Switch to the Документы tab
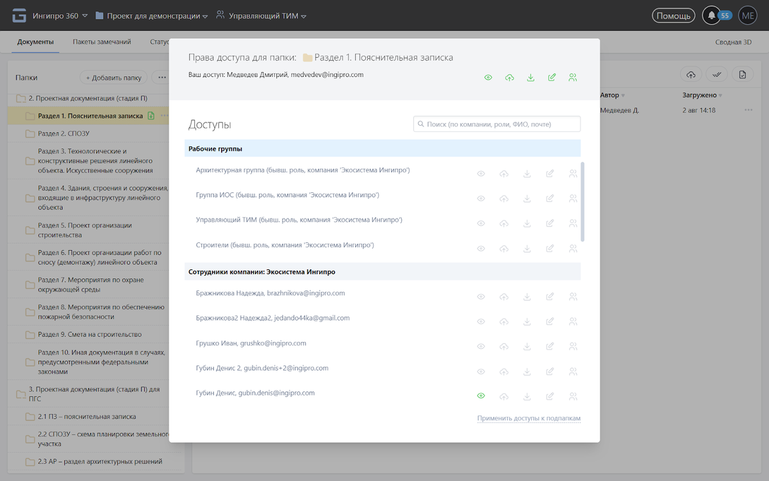 click(x=35, y=42)
